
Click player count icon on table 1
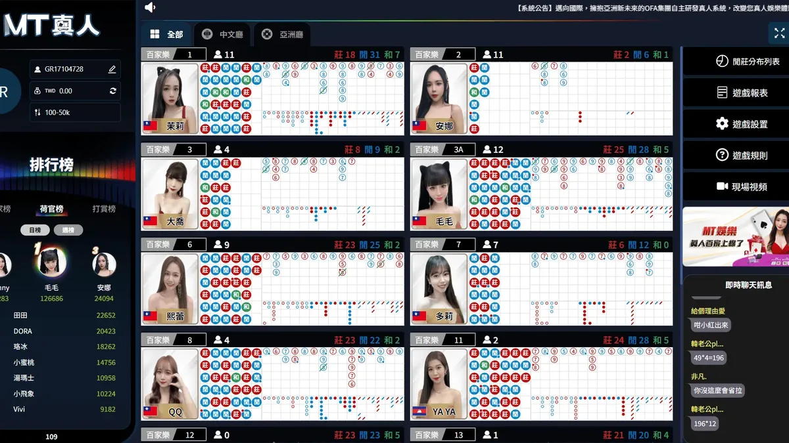218,54
